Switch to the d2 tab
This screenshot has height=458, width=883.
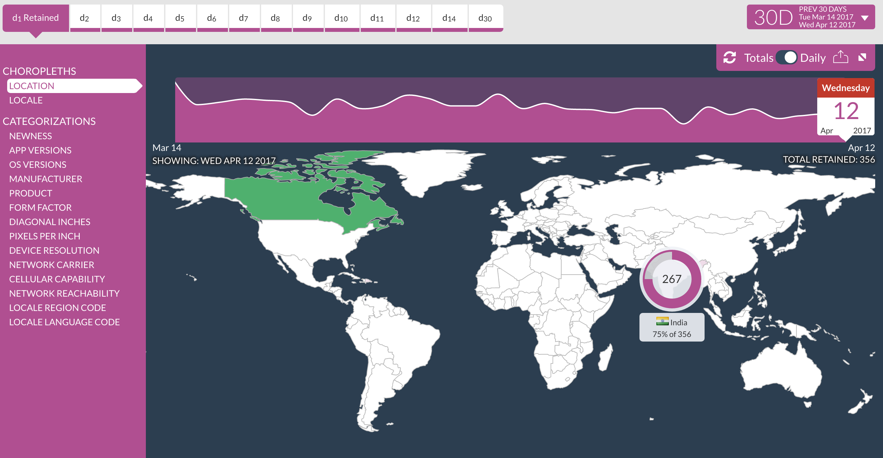(85, 18)
